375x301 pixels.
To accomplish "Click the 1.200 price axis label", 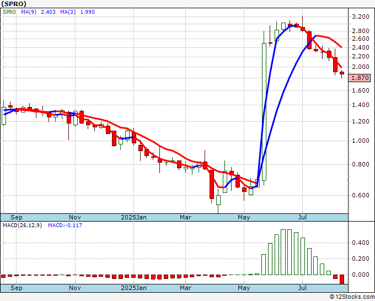I will [x=361, y=121].
